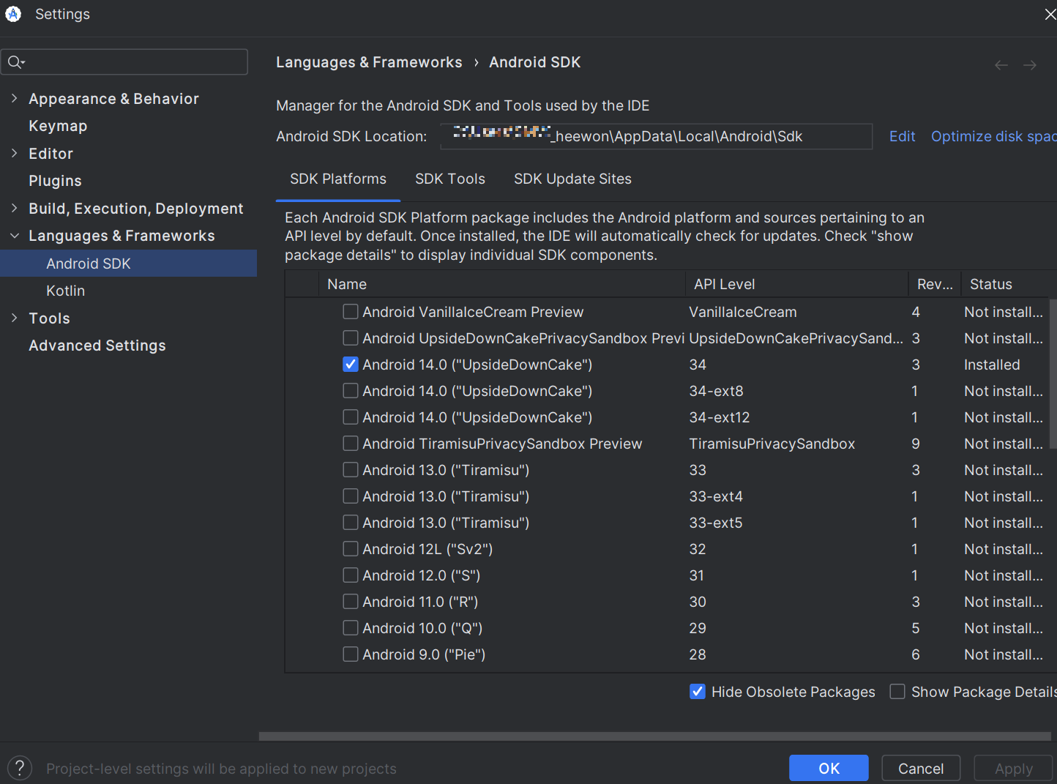
Task: Click the Rev... column header
Action: point(935,284)
